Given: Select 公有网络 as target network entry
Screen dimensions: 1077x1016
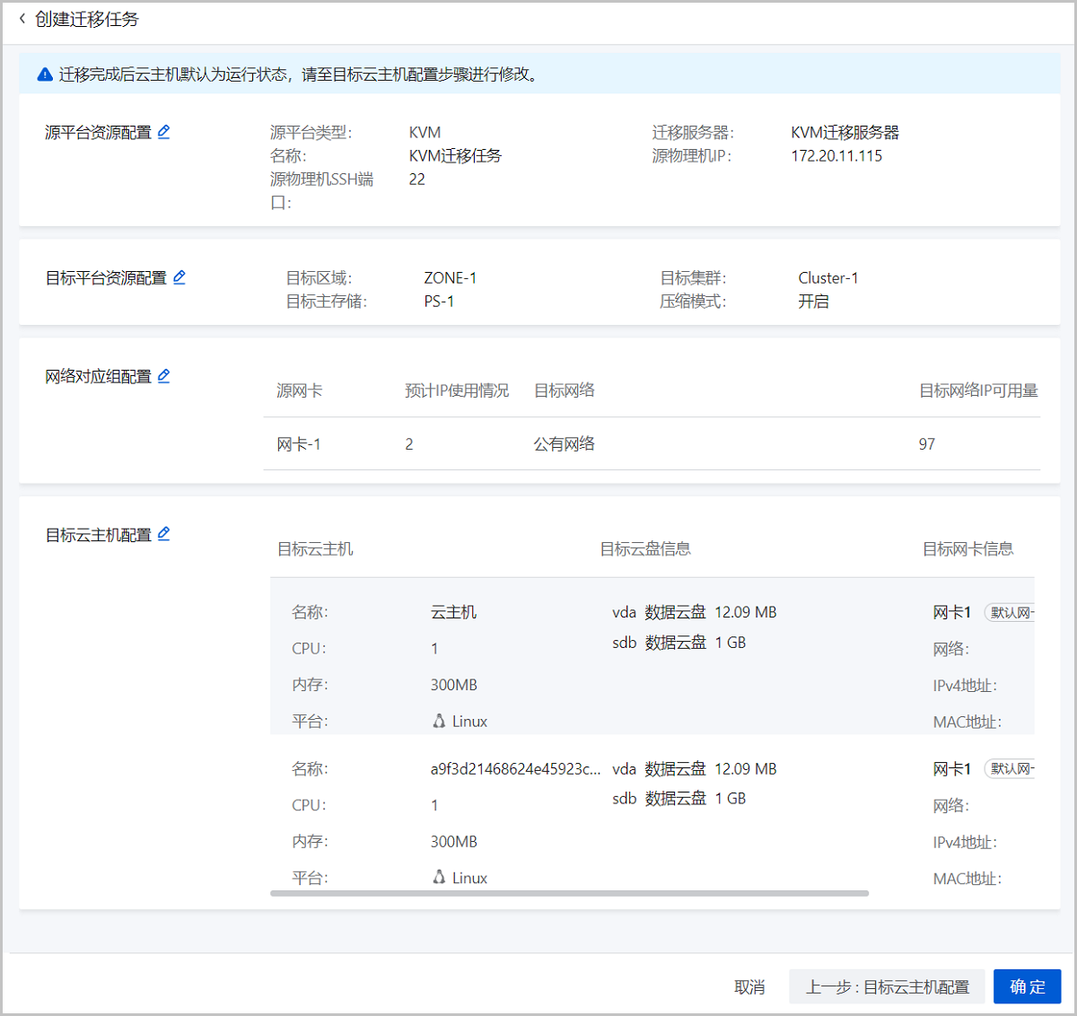Looking at the screenshot, I should pyautogui.click(x=564, y=443).
